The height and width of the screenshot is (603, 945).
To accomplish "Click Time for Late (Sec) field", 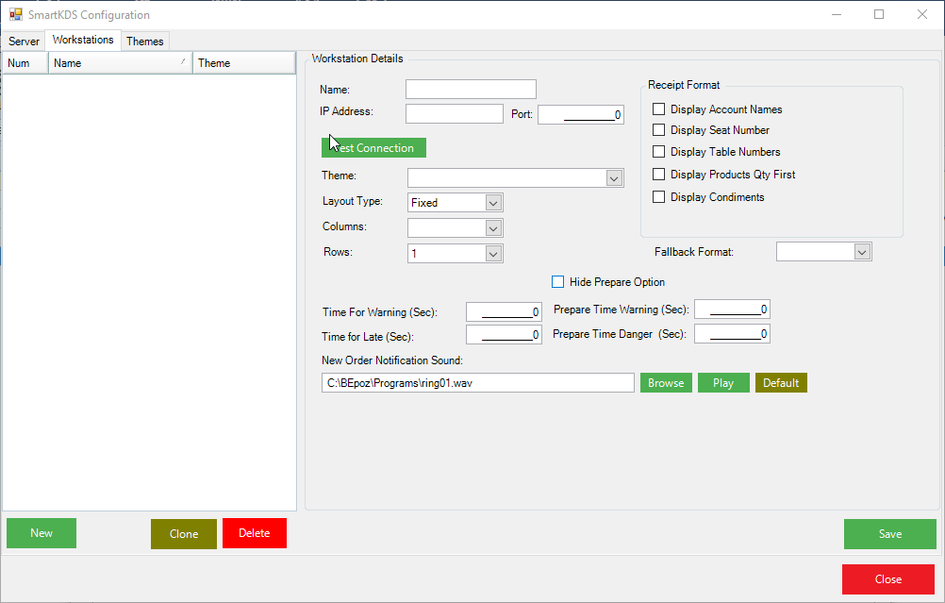I will (x=504, y=334).
